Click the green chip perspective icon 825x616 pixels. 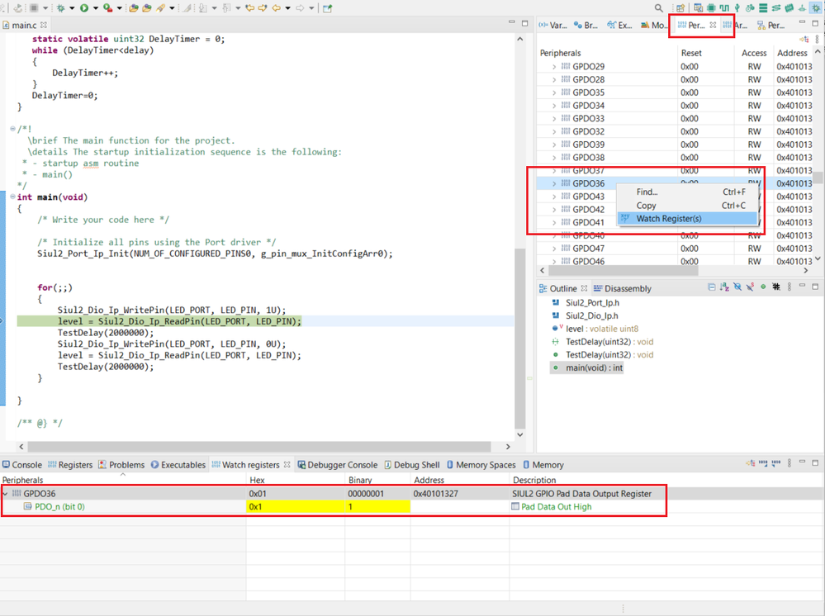coord(711,8)
